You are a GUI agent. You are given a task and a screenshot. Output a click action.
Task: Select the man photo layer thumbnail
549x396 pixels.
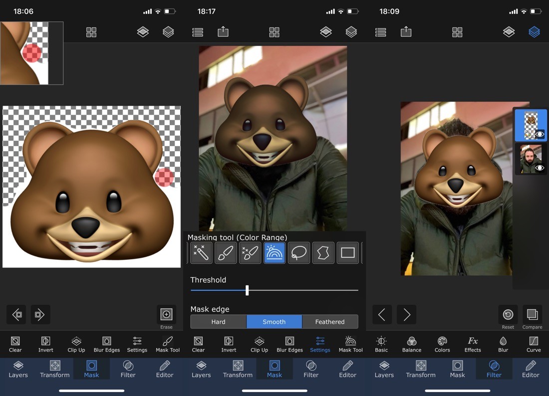click(531, 159)
